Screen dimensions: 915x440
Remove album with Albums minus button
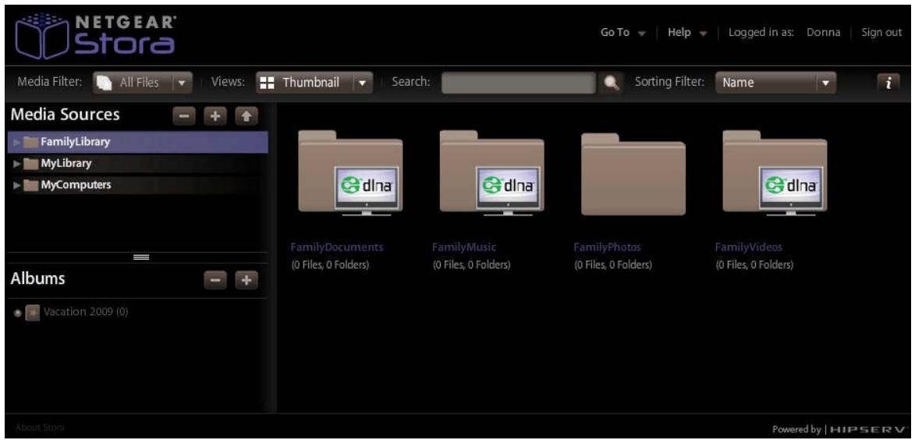(215, 280)
